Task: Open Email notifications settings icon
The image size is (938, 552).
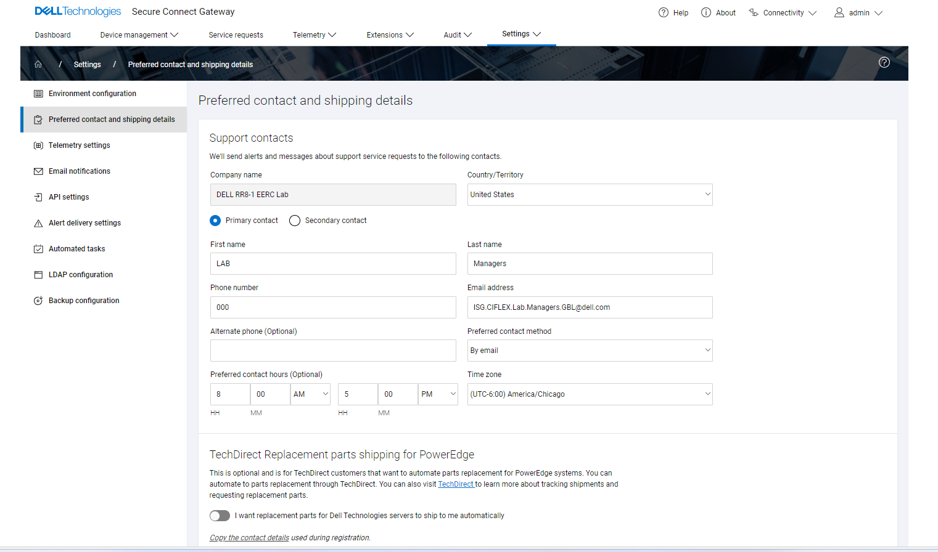Action: coord(38,171)
